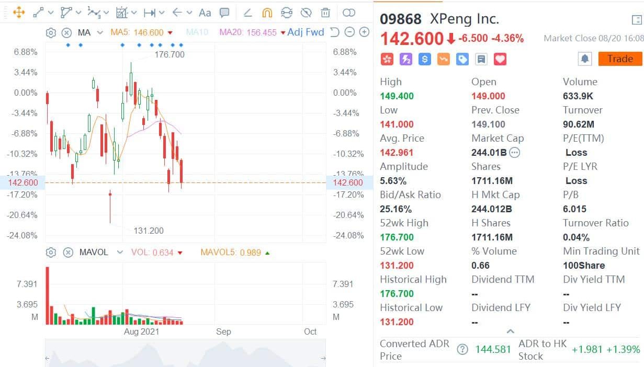Screen dimensions: 644x367
Task: Hide all drawings with the eye icon
Action: pyautogui.click(x=306, y=13)
